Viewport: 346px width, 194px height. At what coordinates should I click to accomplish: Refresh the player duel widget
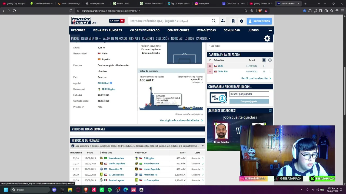(270, 110)
